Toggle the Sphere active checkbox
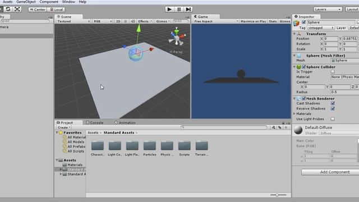Viewport: 359px width, 202px height. [x=304, y=22]
